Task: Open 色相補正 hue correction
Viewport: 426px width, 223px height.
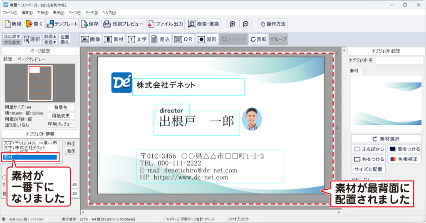Action: (x=404, y=159)
